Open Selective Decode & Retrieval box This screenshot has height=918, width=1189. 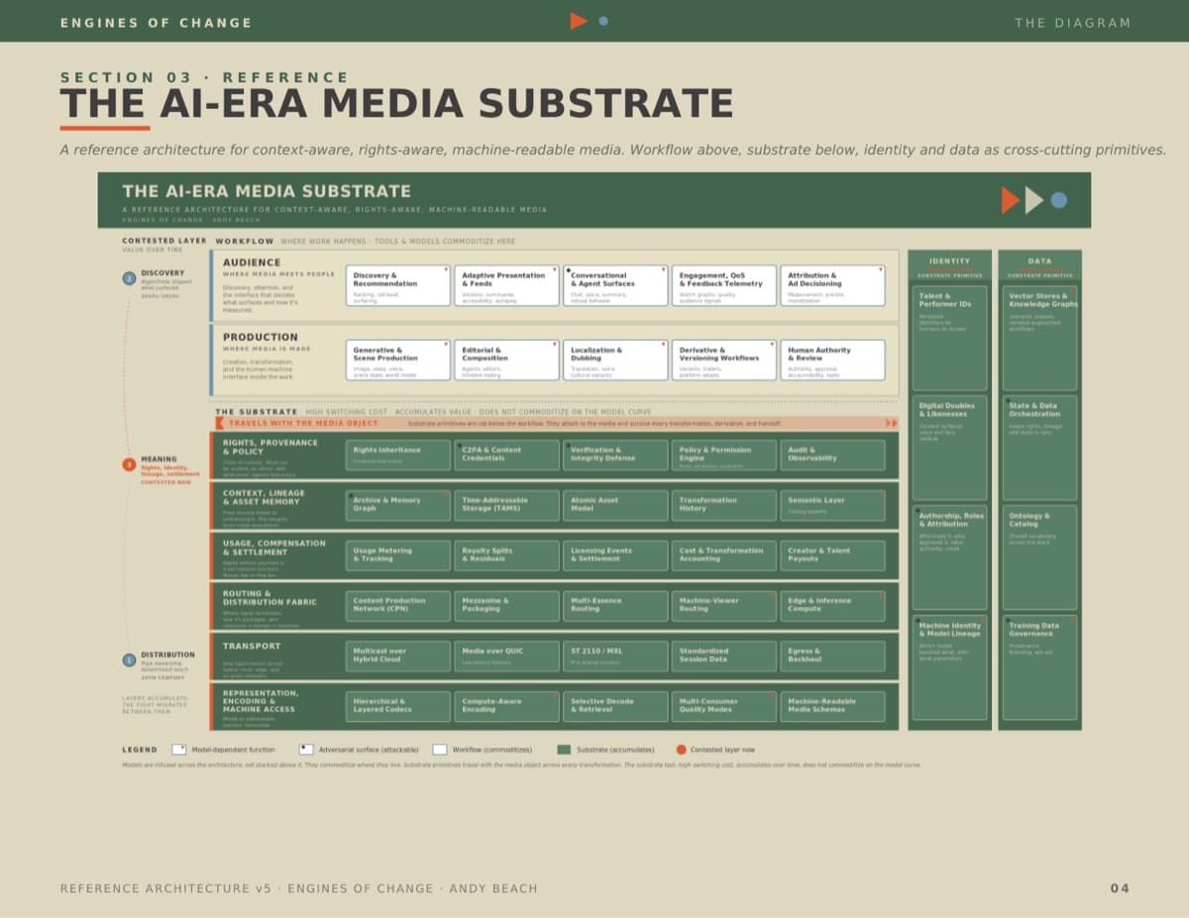(x=616, y=706)
